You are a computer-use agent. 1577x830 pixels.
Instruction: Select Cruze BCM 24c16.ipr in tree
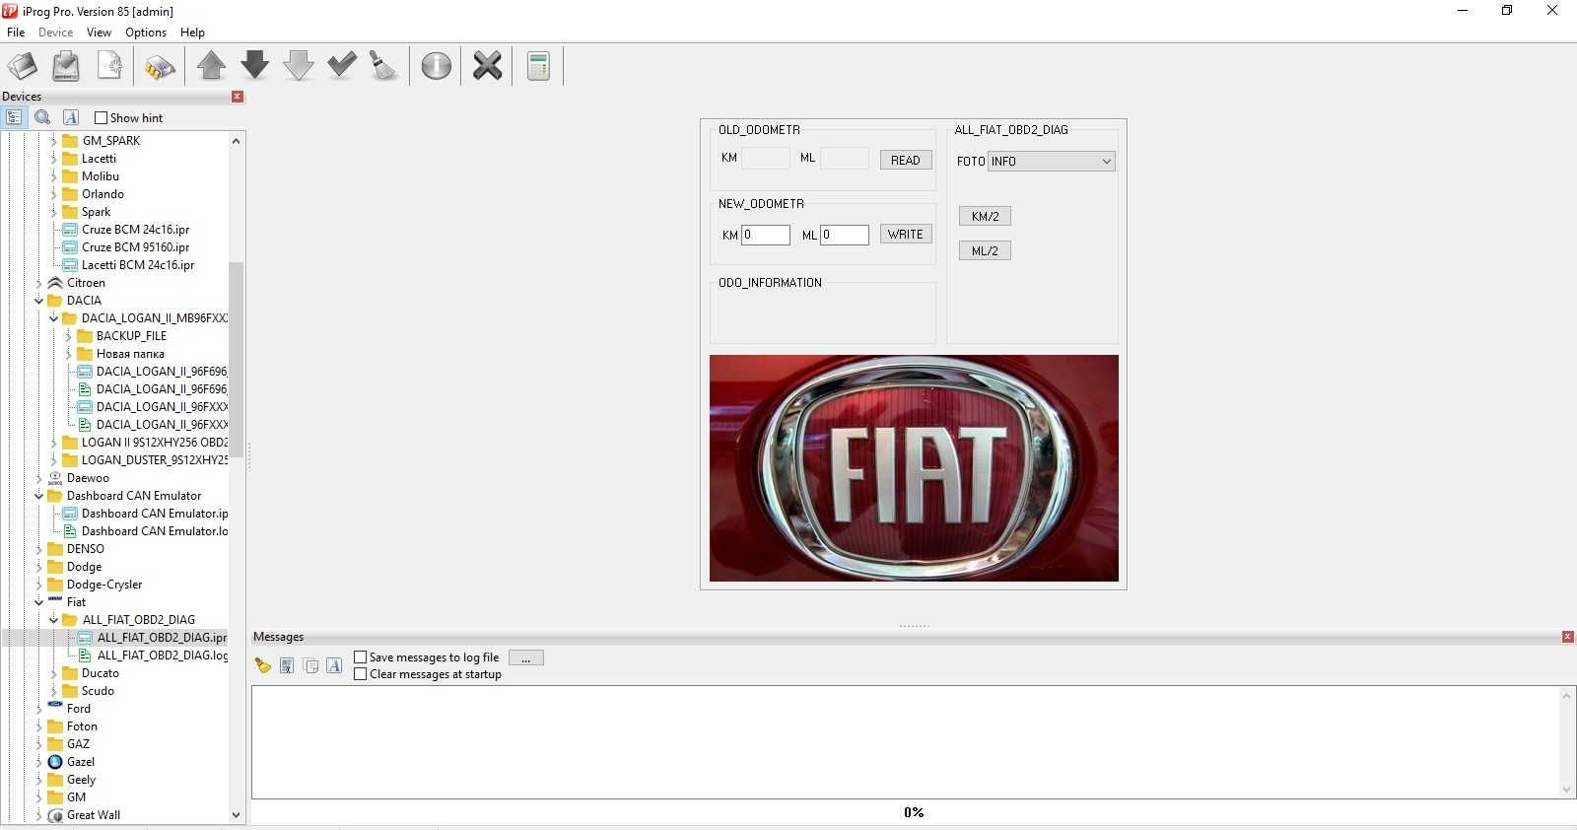(135, 230)
